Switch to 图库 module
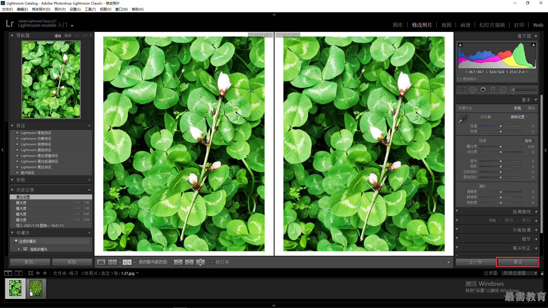Image resolution: width=548 pixels, height=308 pixels. tap(398, 25)
